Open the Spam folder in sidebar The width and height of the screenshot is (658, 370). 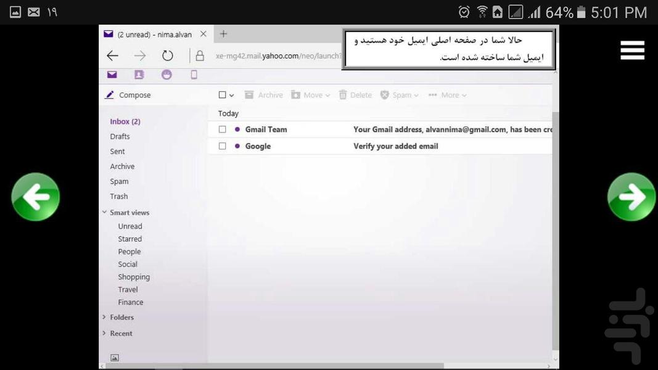coord(119,181)
